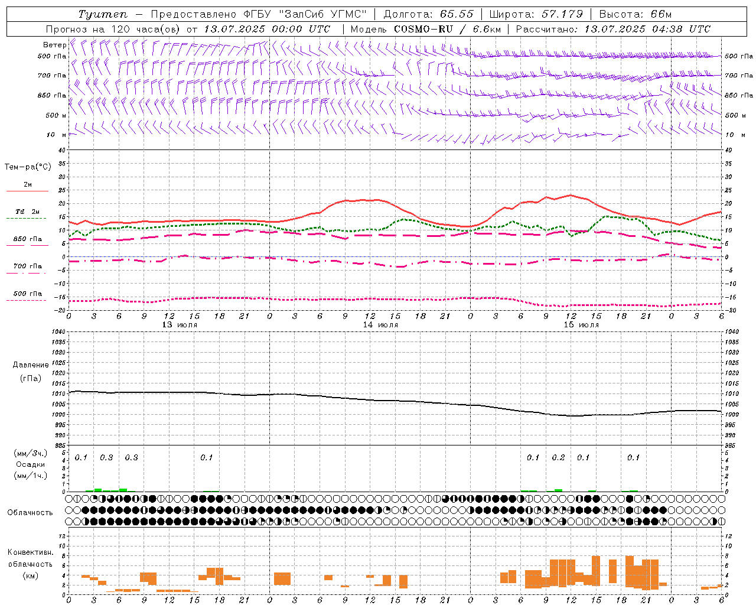Viewport: 756px width, 605px height.
Task: Click the '500 м' wind level label on left
Action: [56, 115]
